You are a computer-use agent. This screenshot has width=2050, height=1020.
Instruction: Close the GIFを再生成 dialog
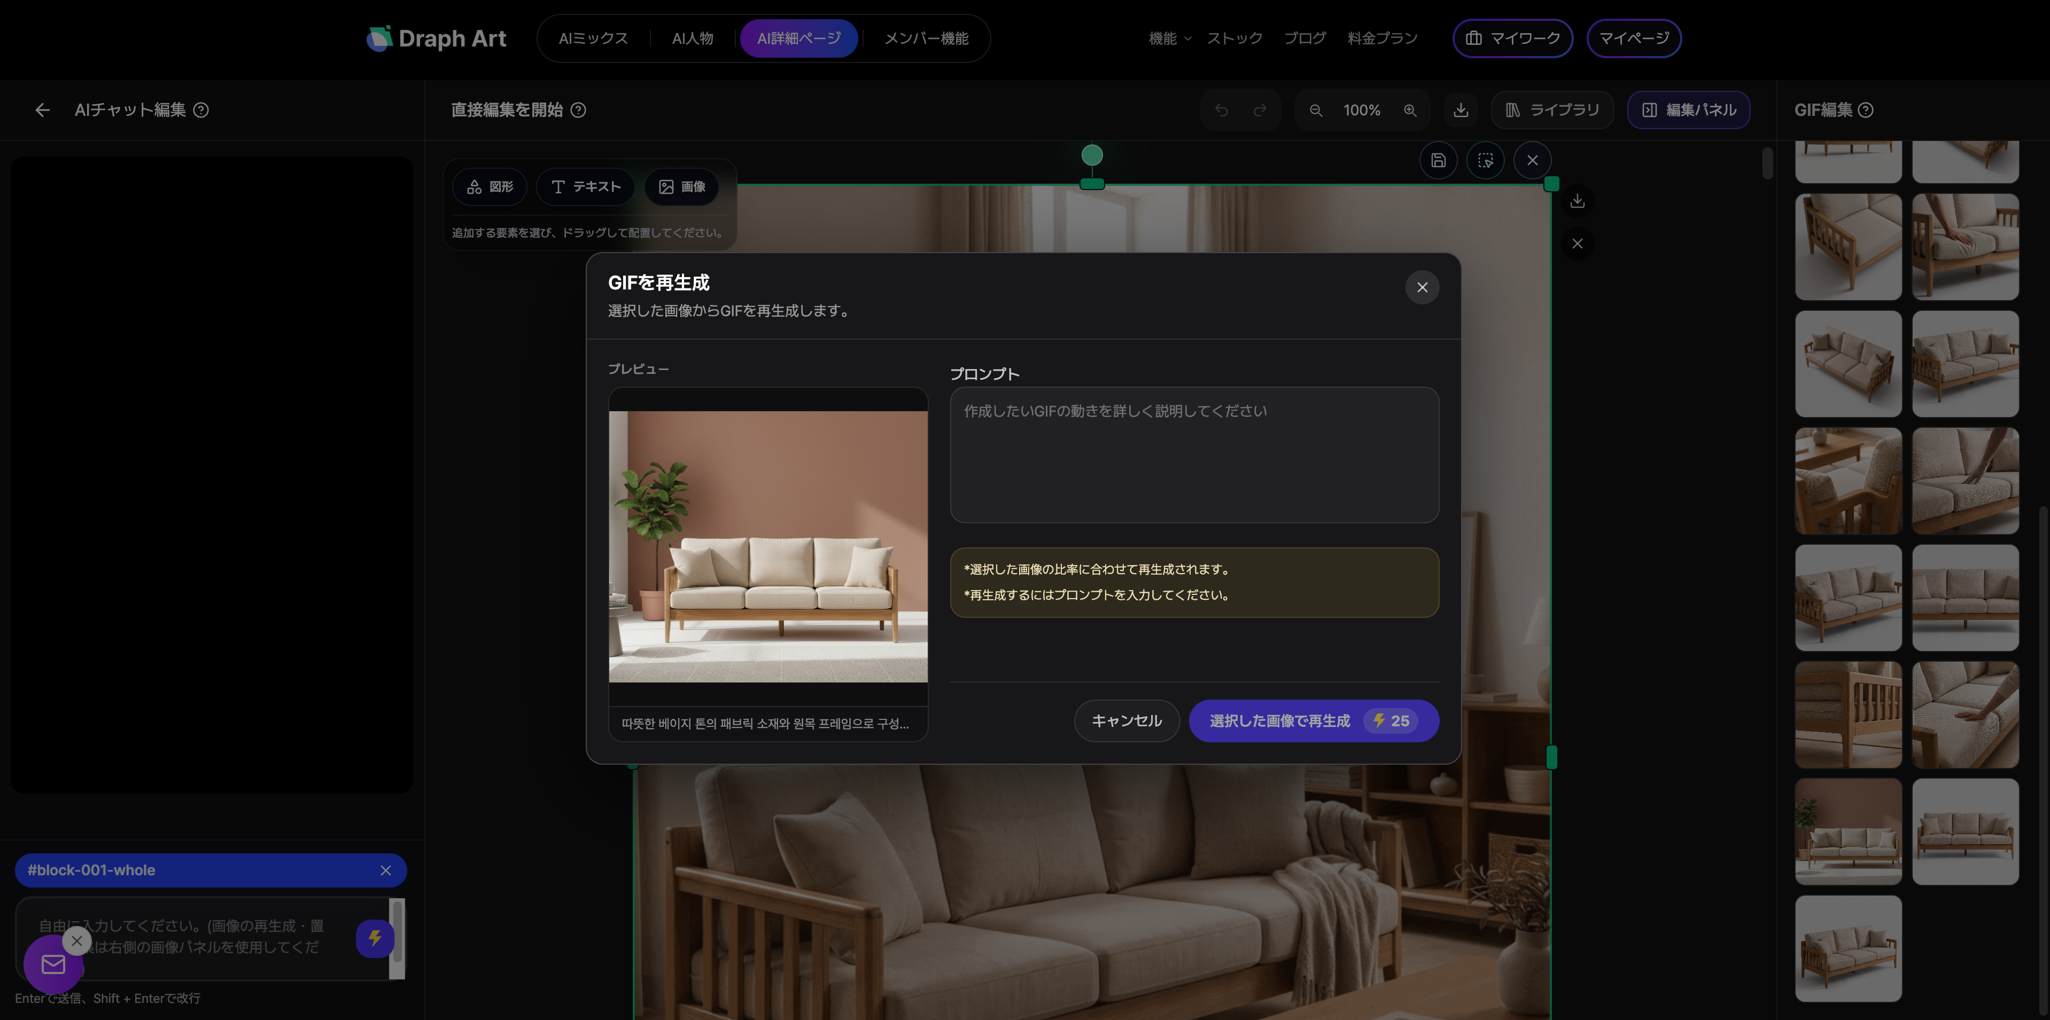point(1422,287)
